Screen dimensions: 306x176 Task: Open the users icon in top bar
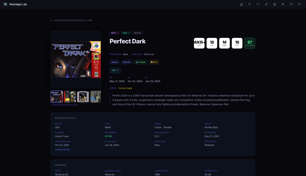(283, 4)
